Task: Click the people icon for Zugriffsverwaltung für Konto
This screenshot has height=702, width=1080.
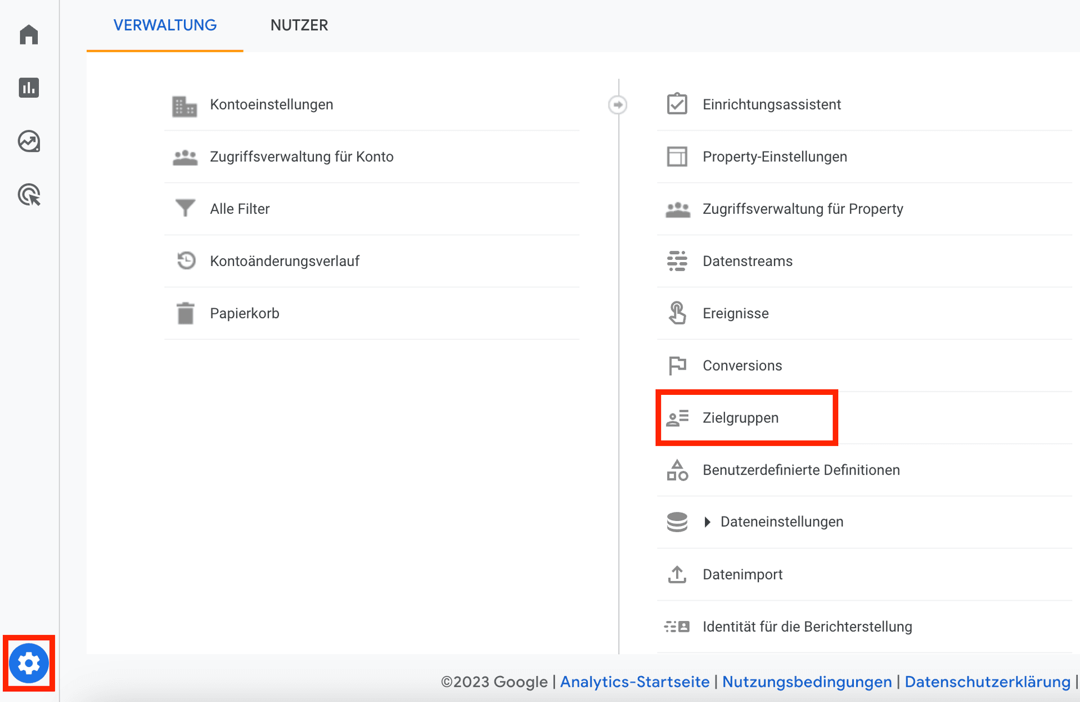Action: click(184, 157)
